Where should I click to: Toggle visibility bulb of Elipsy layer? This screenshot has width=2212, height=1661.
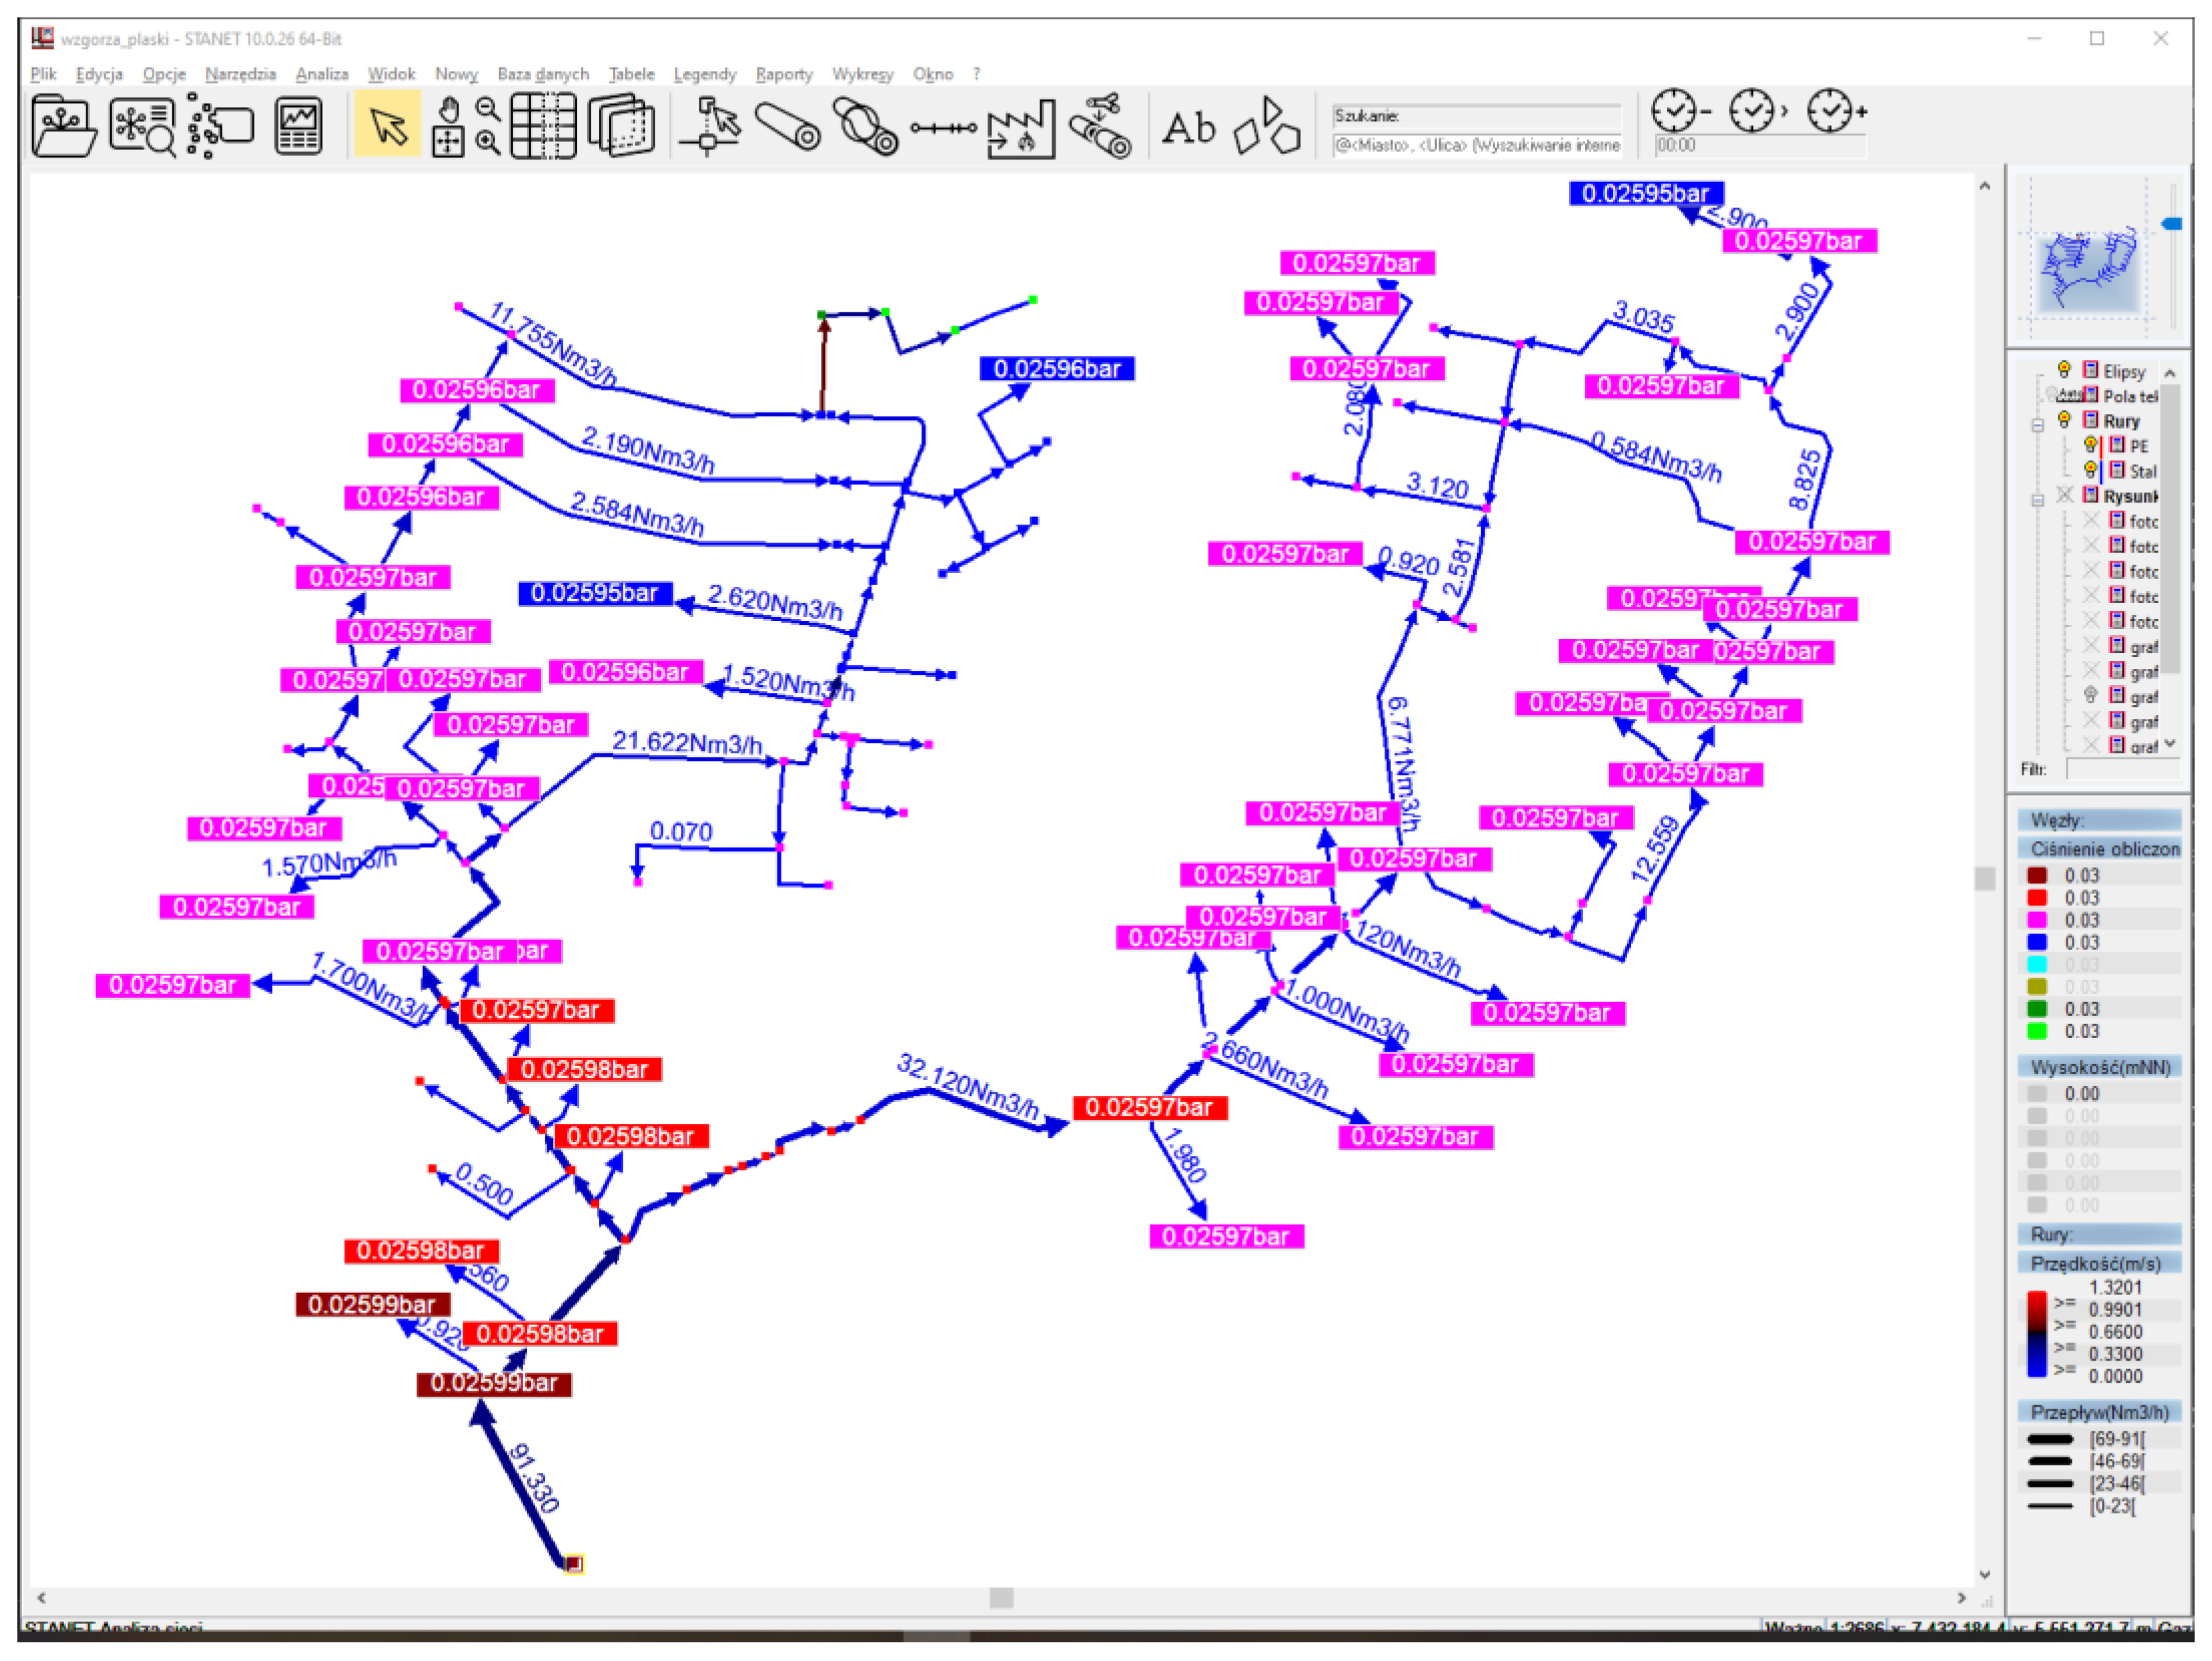2063,370
